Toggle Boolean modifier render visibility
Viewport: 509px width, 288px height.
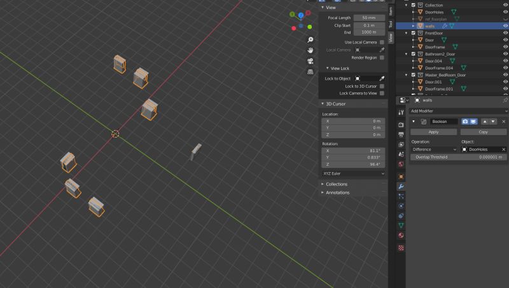[x=465, y=122]
